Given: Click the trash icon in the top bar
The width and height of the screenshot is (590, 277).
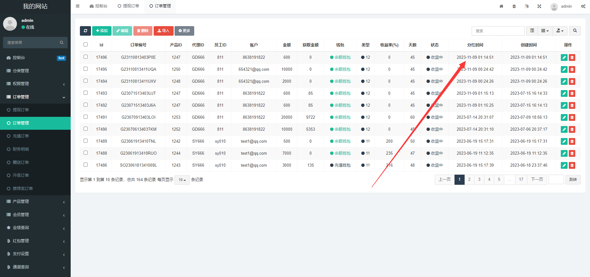Looking at the screenshot, I should (514, 6).
